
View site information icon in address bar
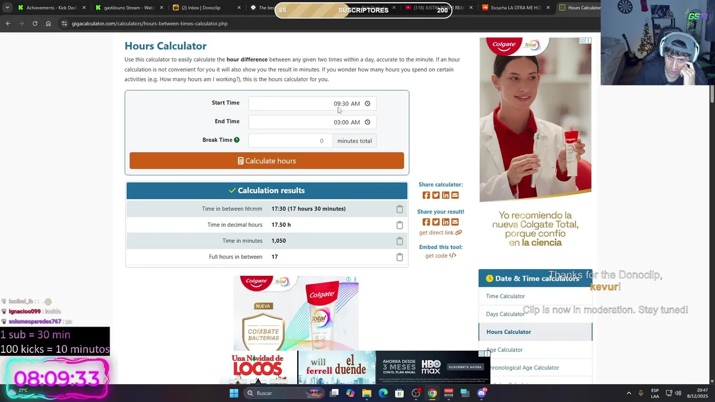point(64,23)
